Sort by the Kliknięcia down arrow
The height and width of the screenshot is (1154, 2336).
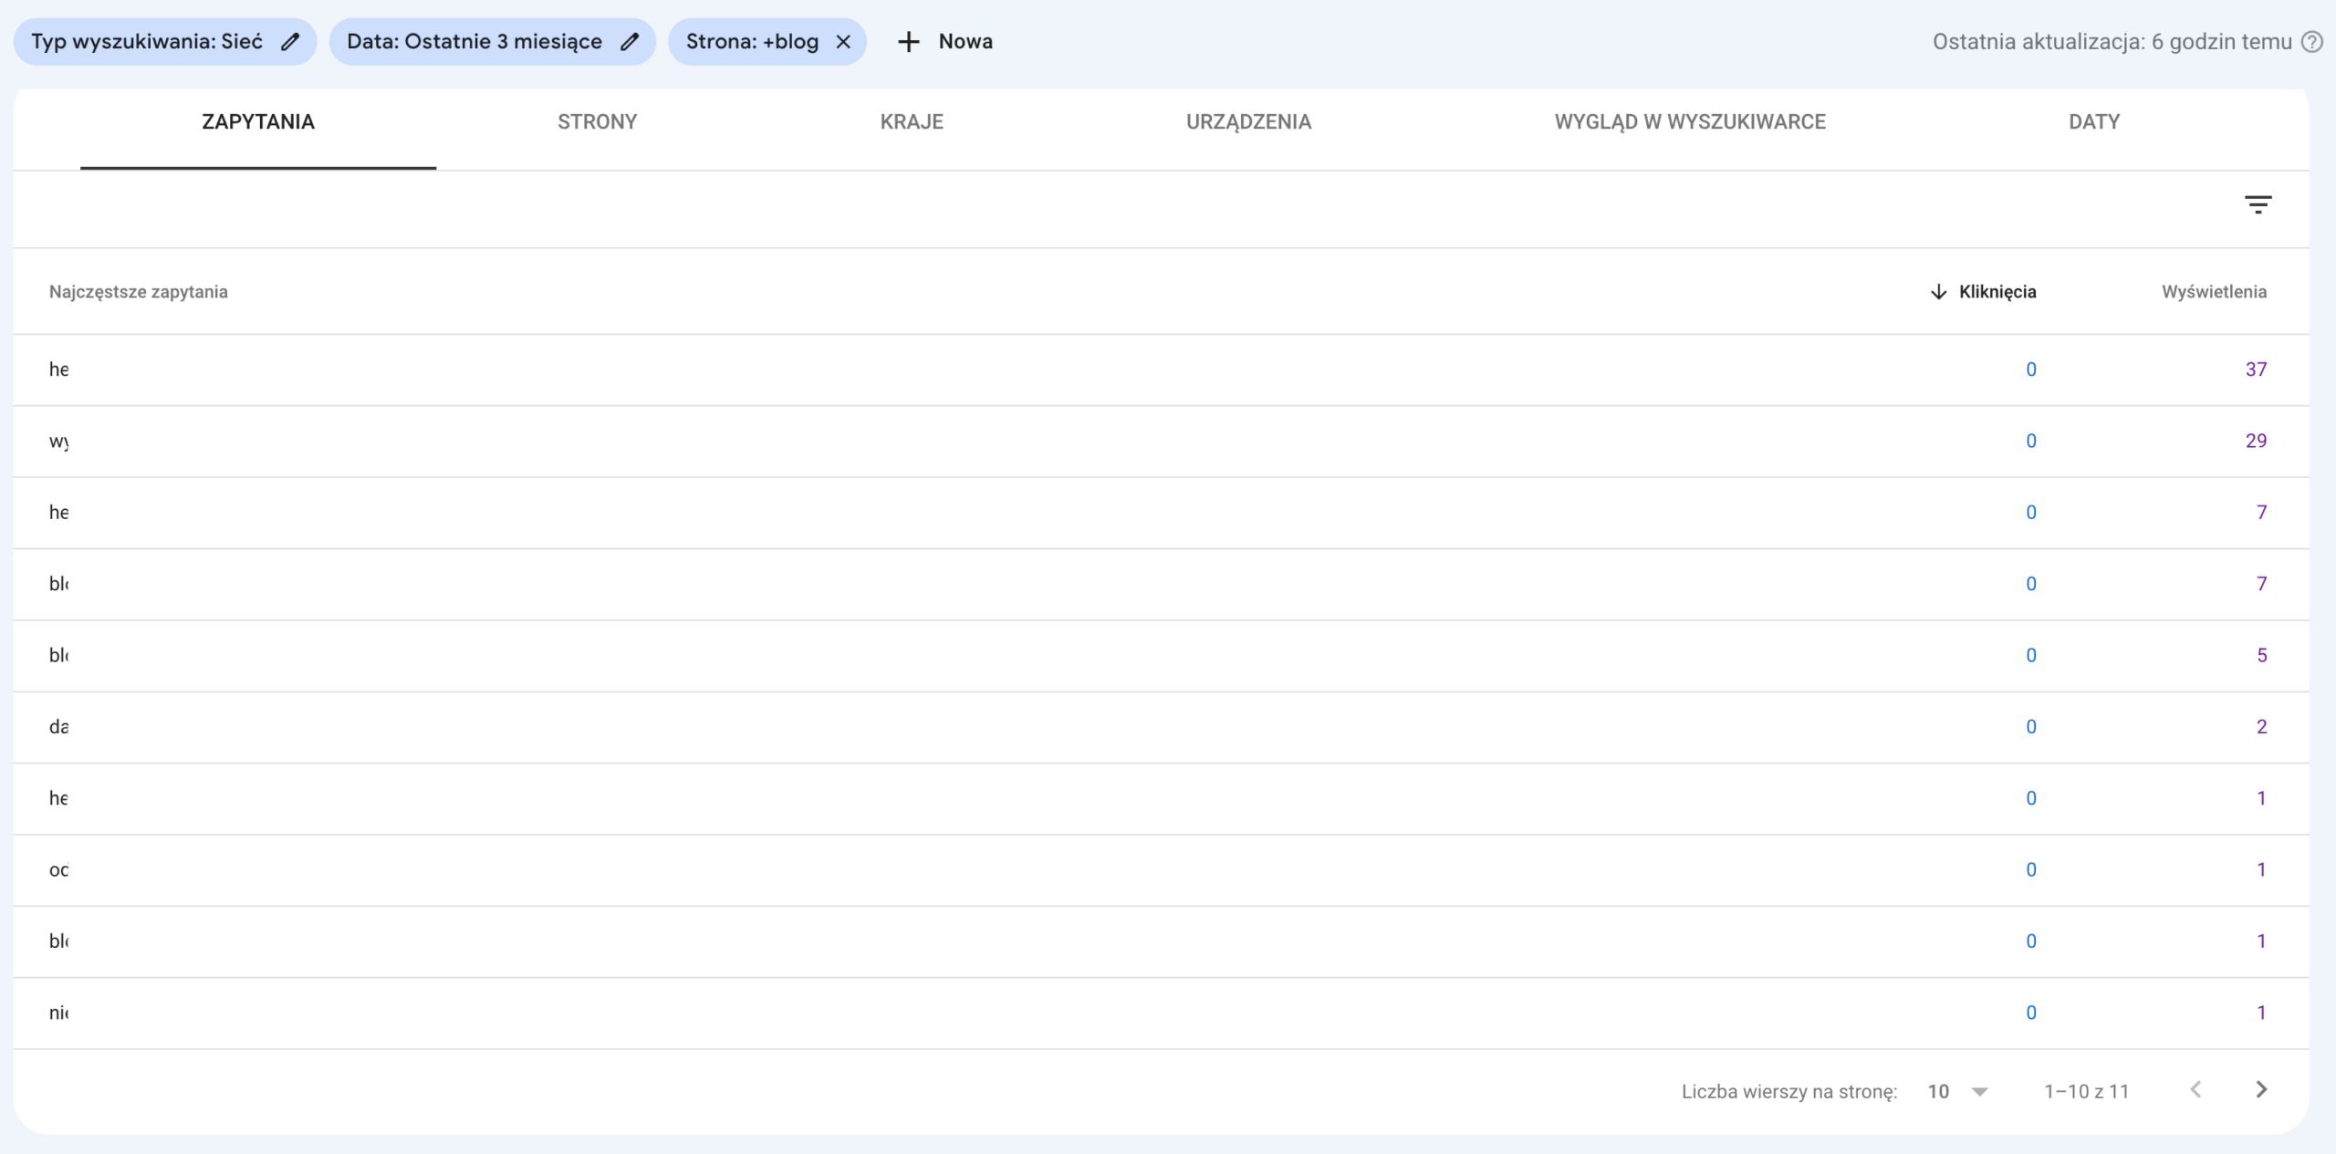click(x=1939, y=292)
